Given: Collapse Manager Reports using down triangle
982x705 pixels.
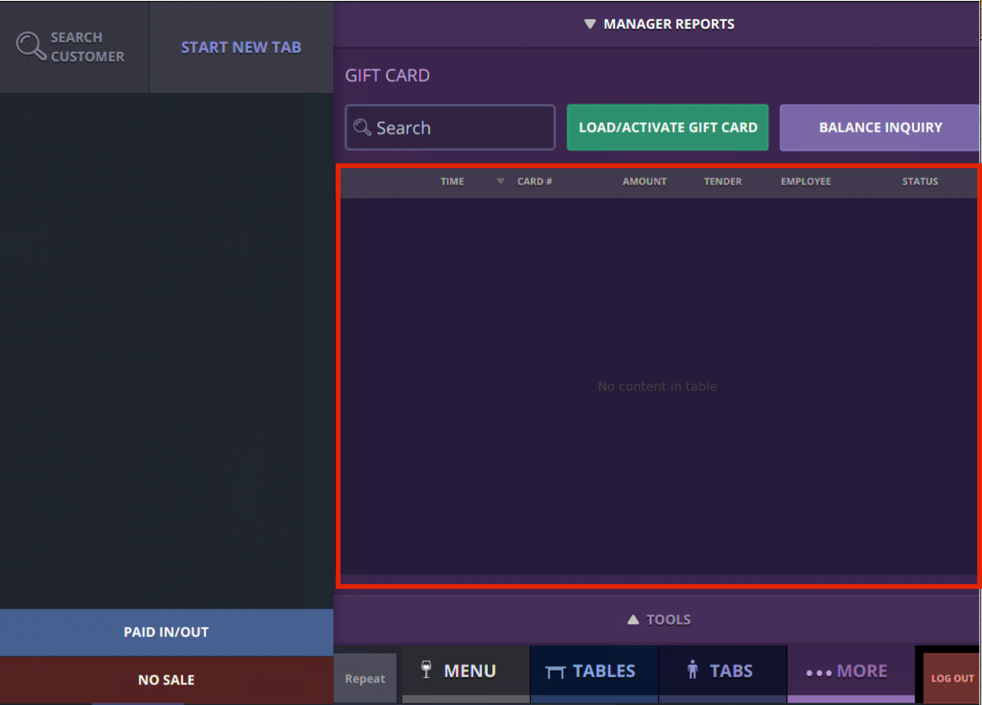Looking at the screenshot, I should 590,23.
